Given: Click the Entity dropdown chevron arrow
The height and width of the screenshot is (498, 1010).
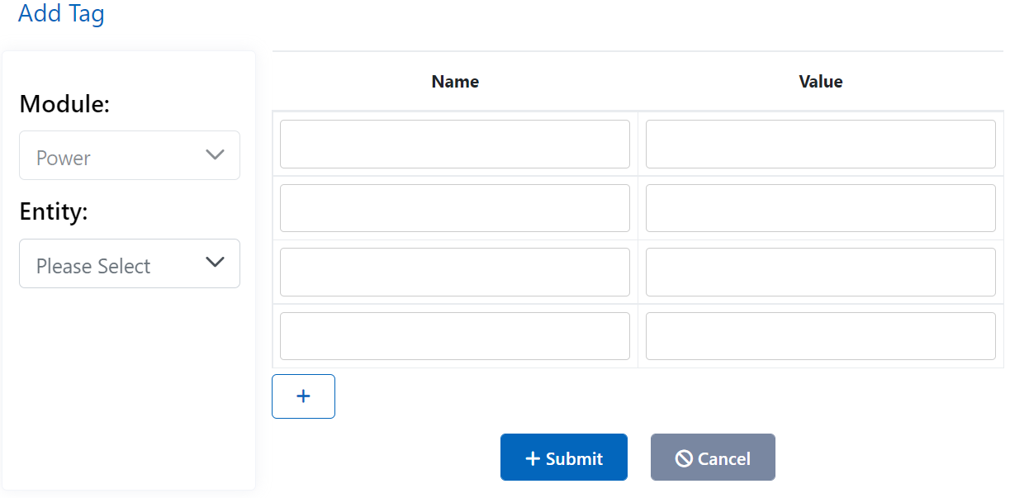Looking at the screenshot, I should coord(215,263).
